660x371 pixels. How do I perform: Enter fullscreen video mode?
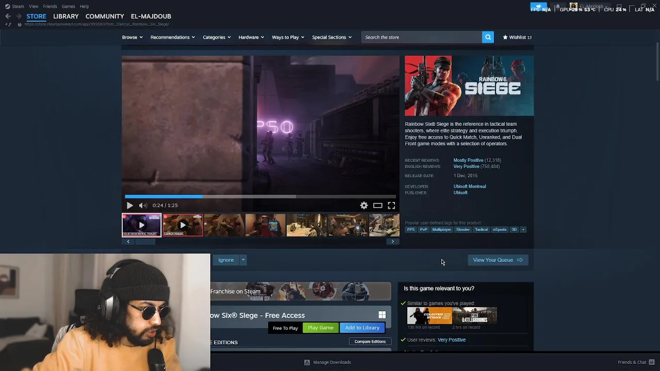tap(391, 206)
